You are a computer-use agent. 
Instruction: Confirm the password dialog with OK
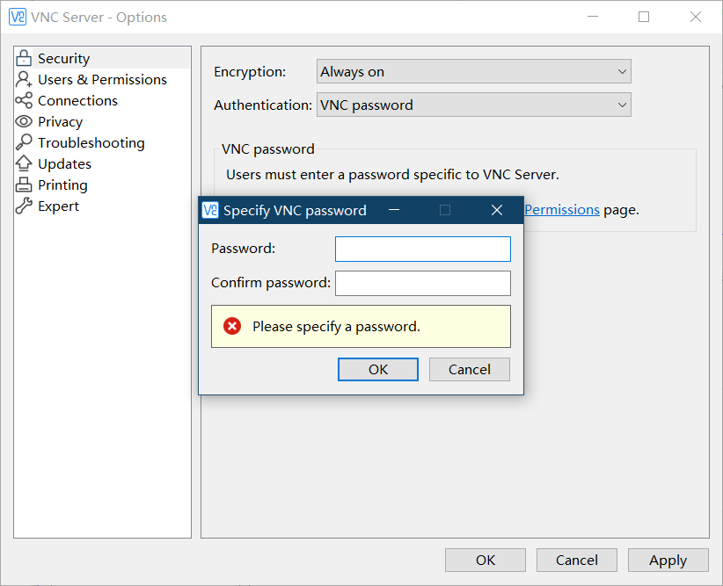[377, 369]
